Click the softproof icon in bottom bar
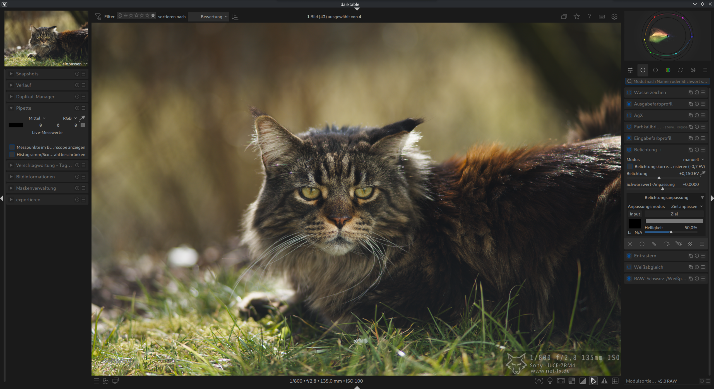Screen dimensions: 714x389 (593, 381)
